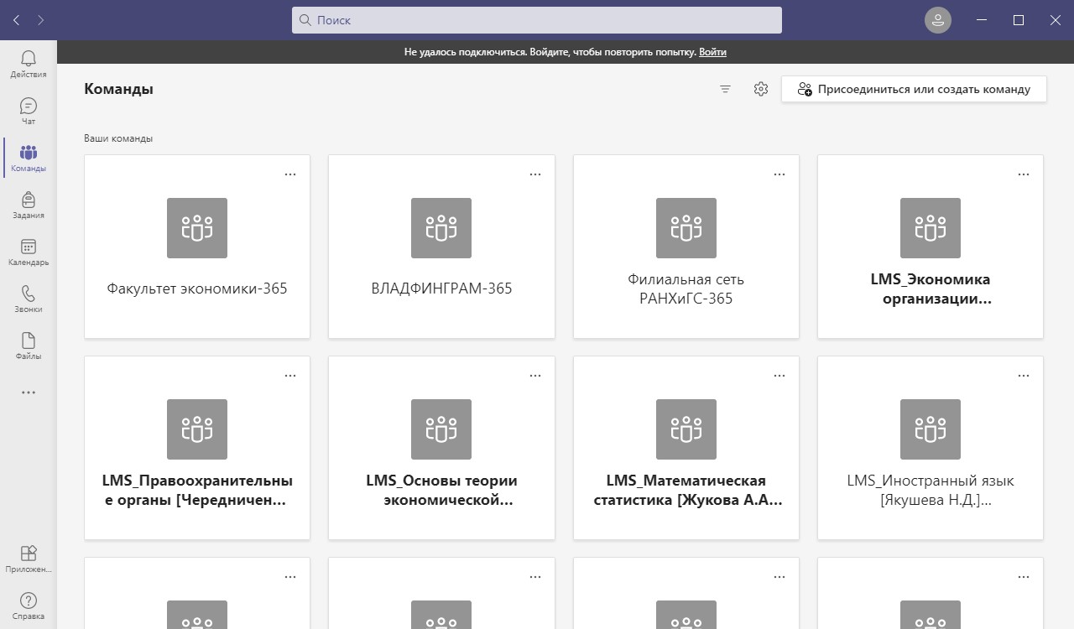Viewport: 1074px width, 629px height.
Task: Open the Files (Файлы) sidebar icon
Action: click(29, 346)
